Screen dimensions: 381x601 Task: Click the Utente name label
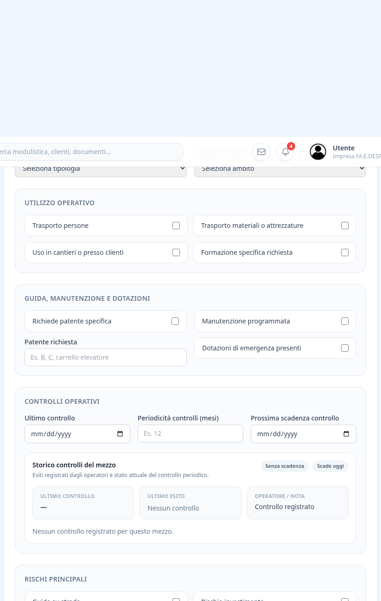click(x=343, y=148)
